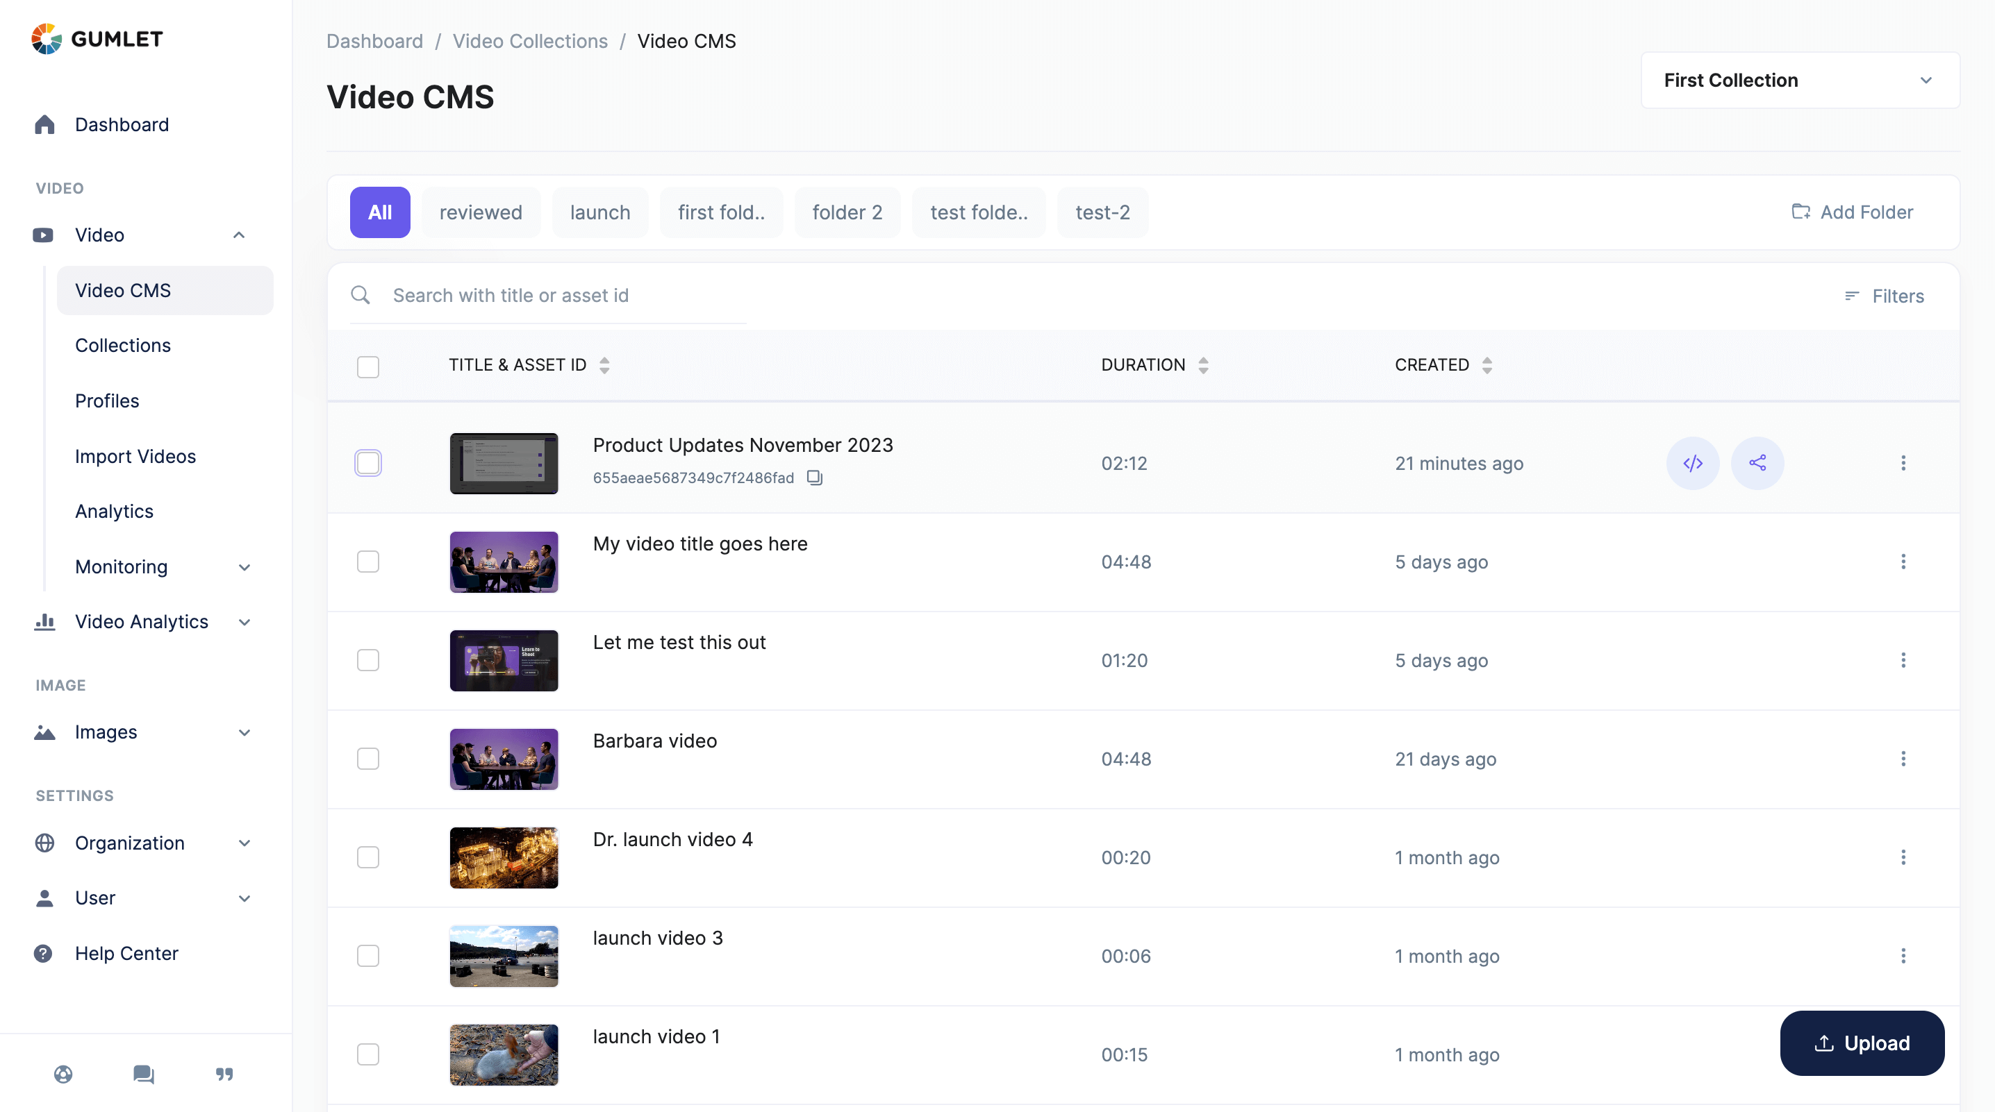
Task: Select the Product Updates November 2023 checkbox
Action: click(x=368, y=463)
